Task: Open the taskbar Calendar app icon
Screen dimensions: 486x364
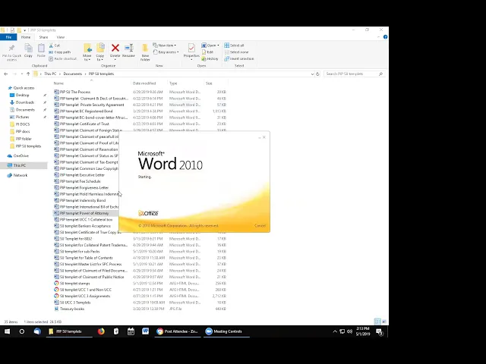Action: pyautogui.click(x=131, y=331)
